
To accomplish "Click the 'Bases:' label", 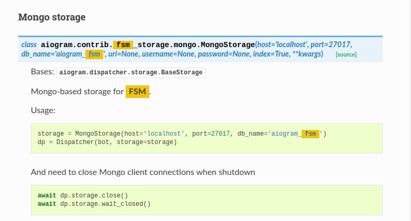I will coord(42,72).
